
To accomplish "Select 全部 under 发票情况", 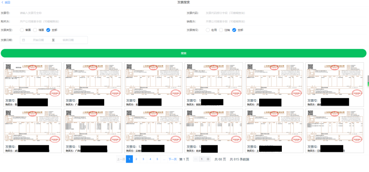I will (234, 30).
